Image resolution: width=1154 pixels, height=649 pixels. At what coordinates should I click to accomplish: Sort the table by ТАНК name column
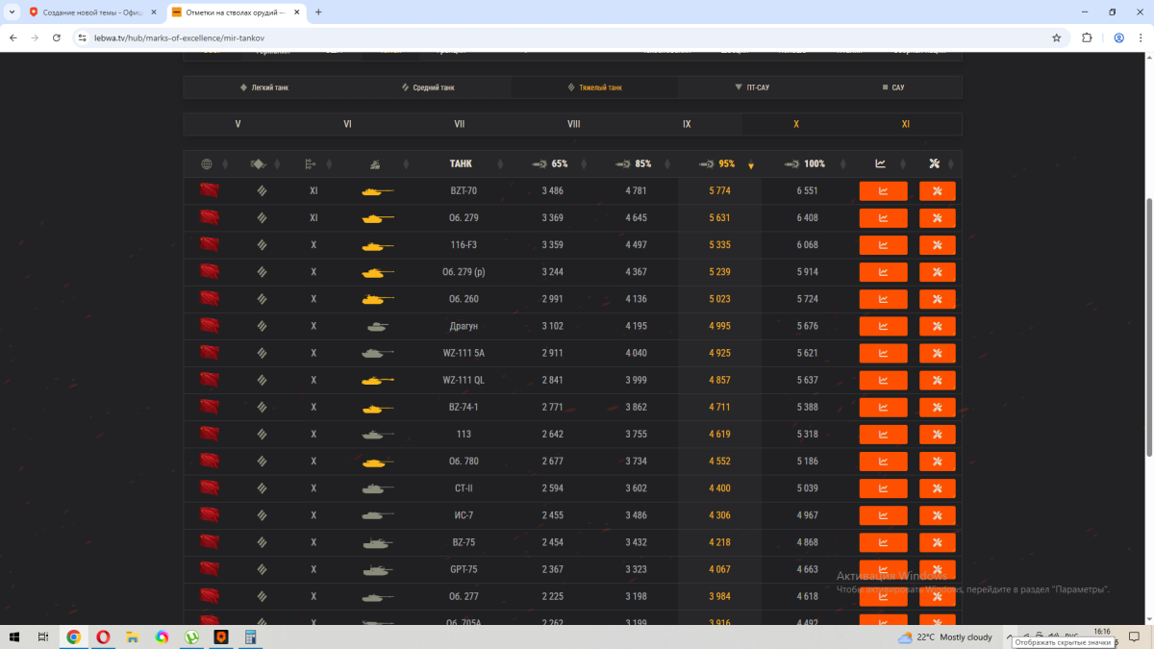461,163
